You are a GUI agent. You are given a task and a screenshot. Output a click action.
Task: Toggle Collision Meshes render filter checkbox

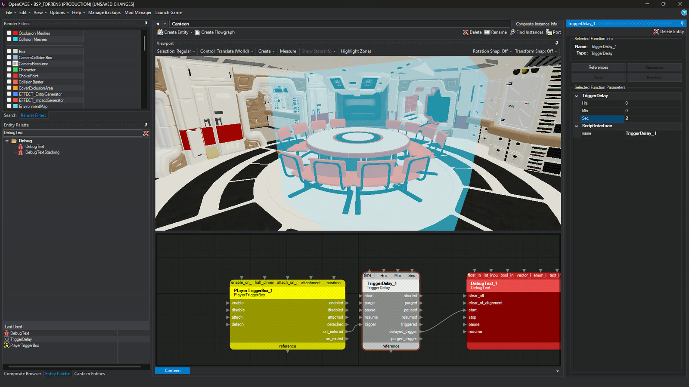pos(9,39)
